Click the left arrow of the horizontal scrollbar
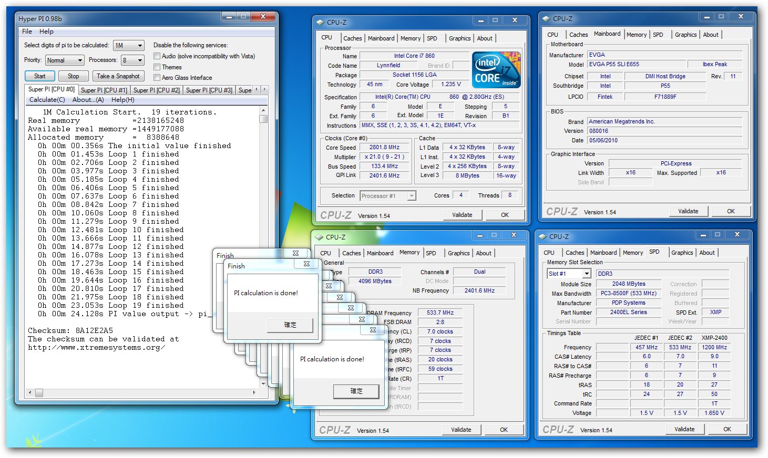Viewport: 768px width, 458px height. tap(30, 392)
